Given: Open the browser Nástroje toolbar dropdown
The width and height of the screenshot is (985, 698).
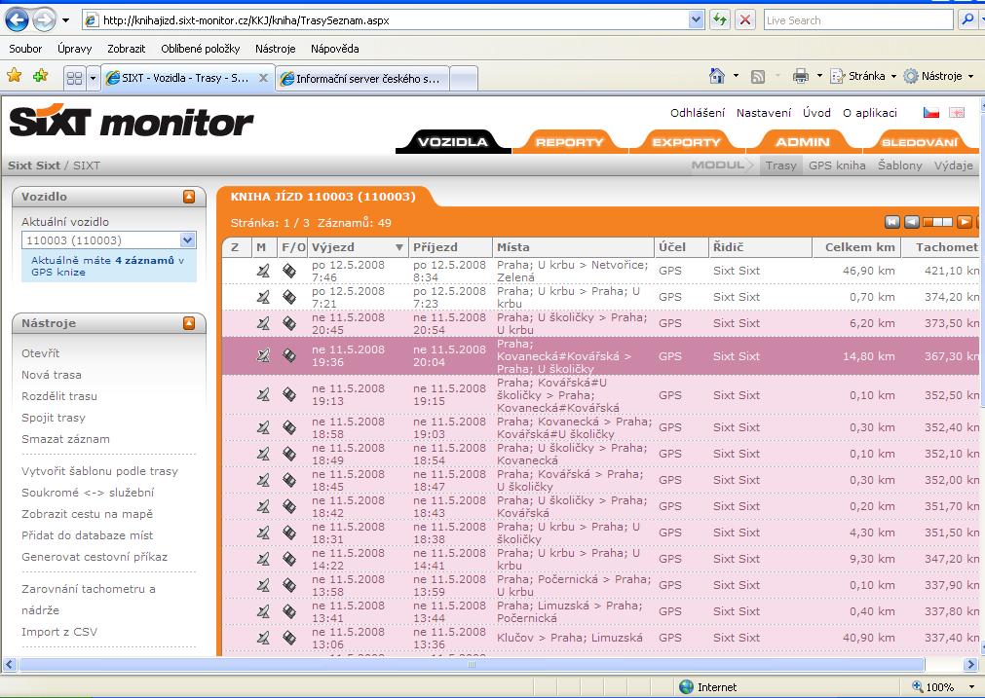Looking at the screenshot, I should (x=971, y=76).
